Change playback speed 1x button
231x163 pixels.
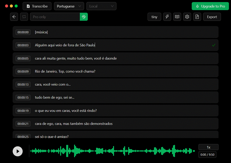point(209,147)
